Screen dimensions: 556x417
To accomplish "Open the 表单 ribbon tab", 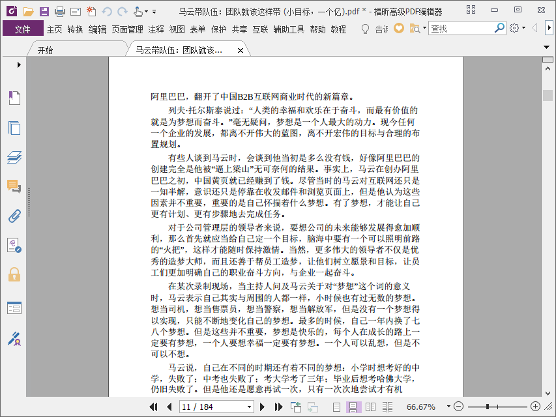I will click(x=198, y=29).
